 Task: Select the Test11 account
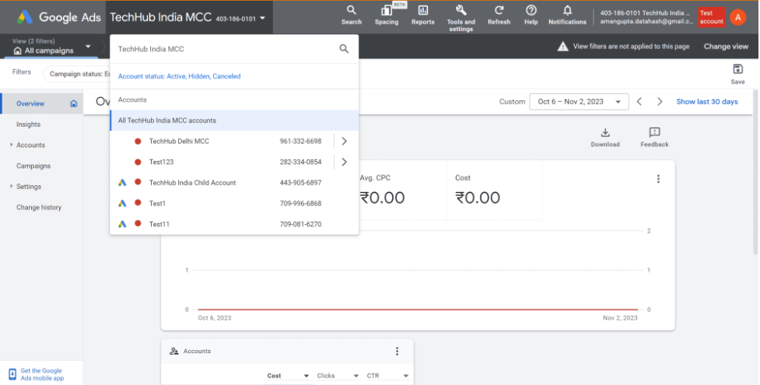tap(234, 224)
